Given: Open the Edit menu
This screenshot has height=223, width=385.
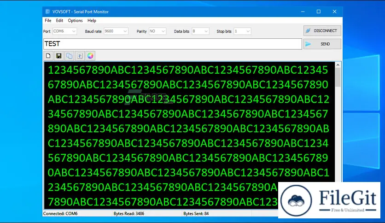Looking at the screenshot, I should pyautogui.click(x=59, y=20).
